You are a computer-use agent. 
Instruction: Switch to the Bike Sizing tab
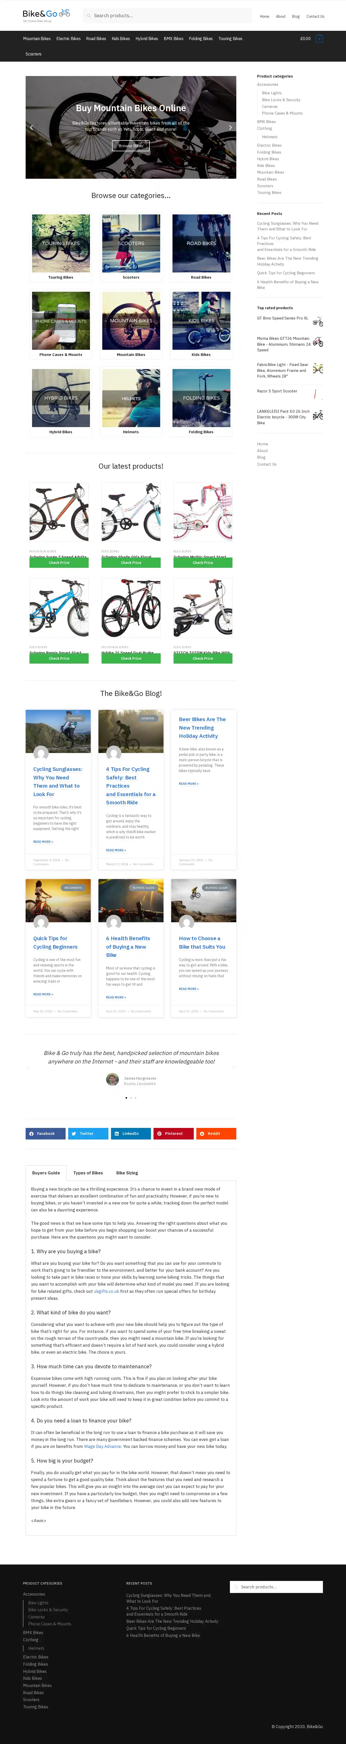[127, 1173]
